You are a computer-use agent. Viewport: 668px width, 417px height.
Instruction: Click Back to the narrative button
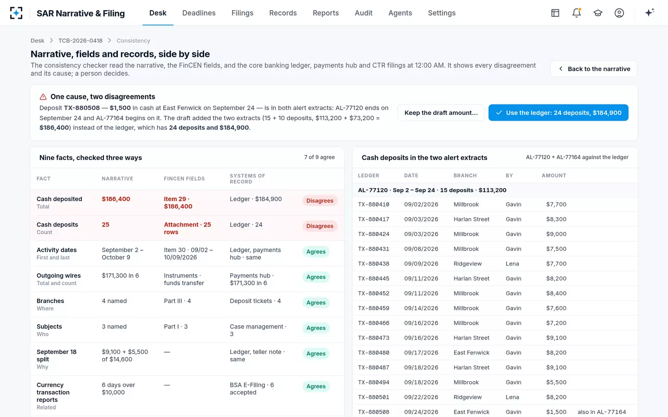tap(594, 69)
